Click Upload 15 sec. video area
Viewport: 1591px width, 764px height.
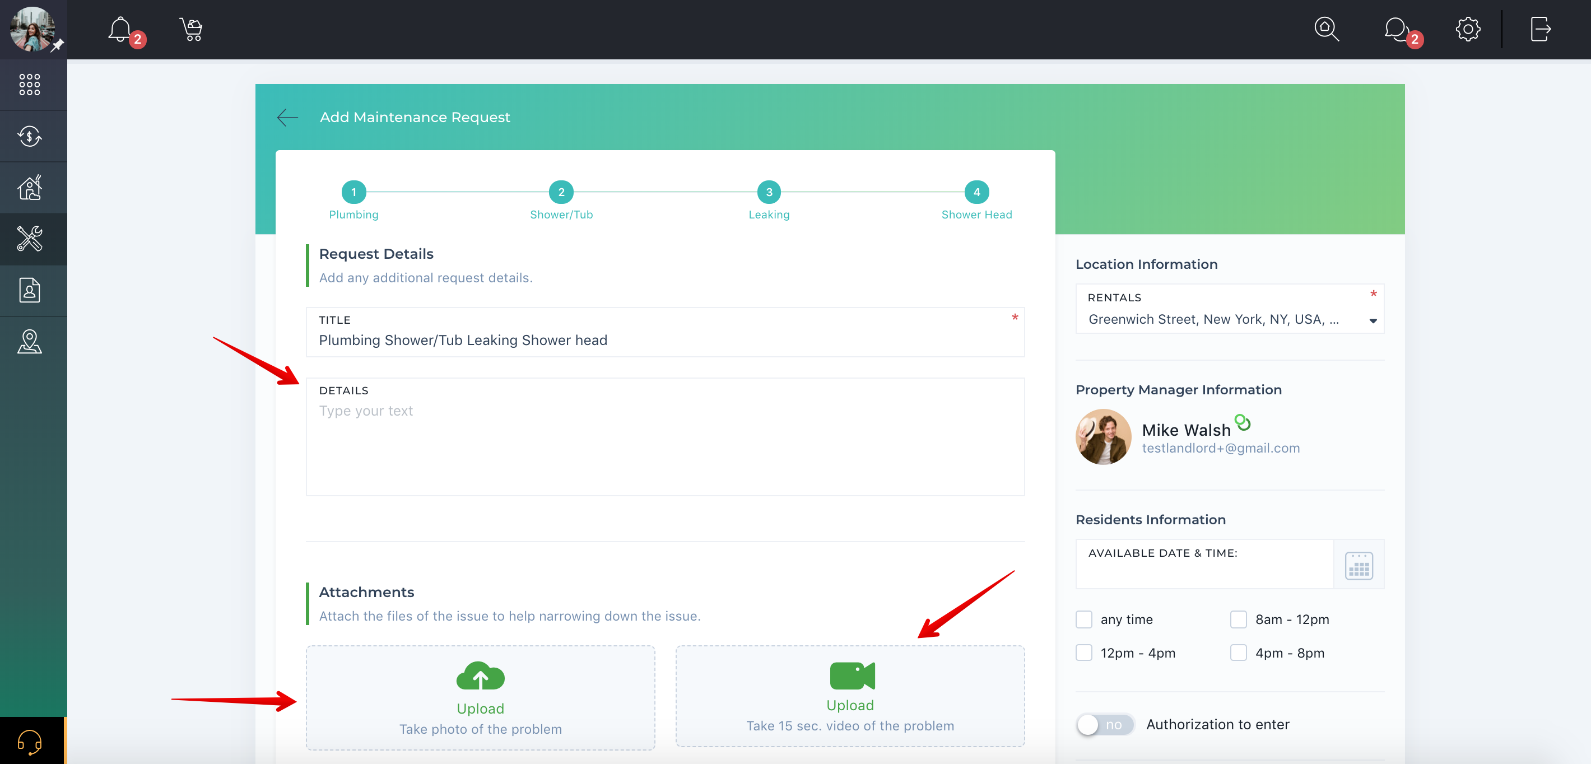point(850,696)
